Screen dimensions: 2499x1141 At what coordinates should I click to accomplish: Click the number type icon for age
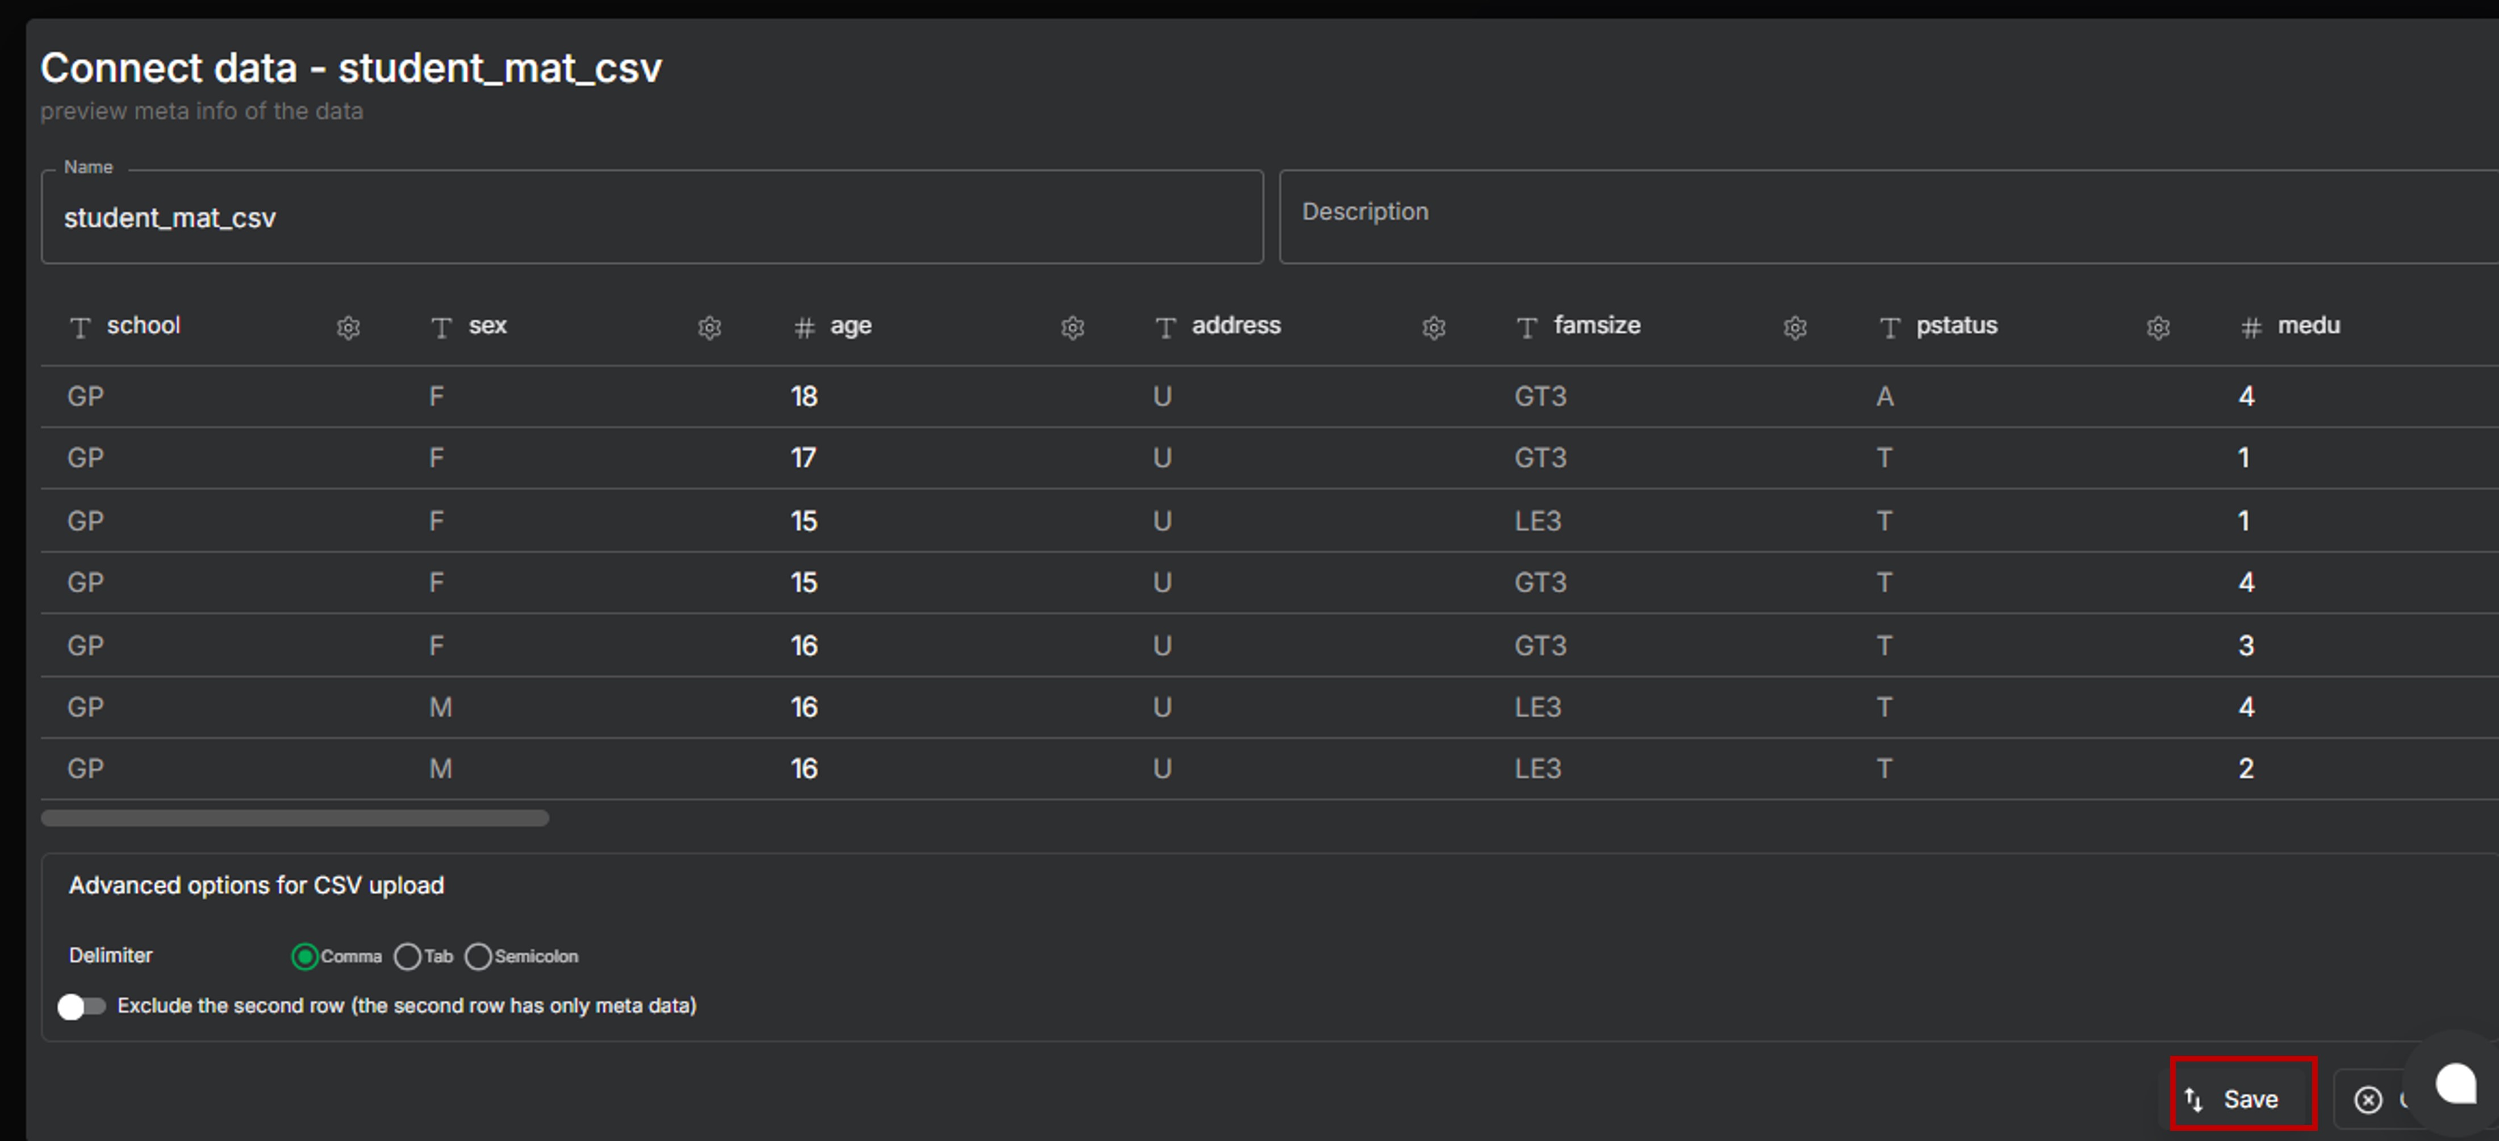pyautogui.click(x=803, y=328)
